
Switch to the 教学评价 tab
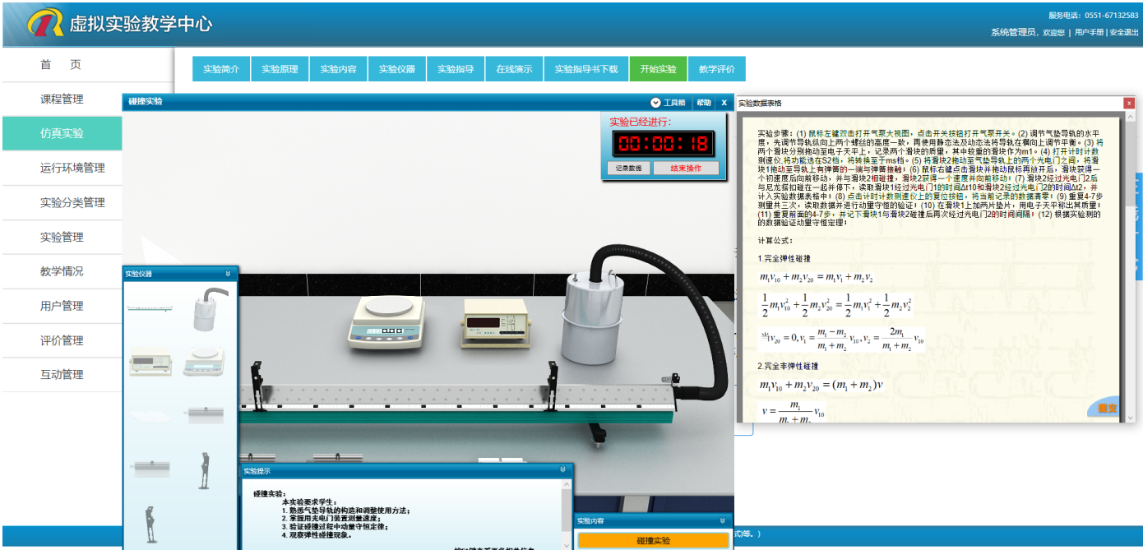click(716, 69)
